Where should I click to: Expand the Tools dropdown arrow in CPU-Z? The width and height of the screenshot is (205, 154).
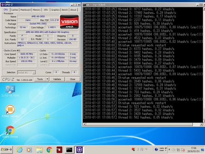click(47, 79)
